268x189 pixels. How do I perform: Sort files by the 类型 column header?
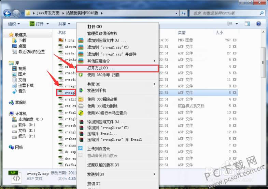(182, 33)
